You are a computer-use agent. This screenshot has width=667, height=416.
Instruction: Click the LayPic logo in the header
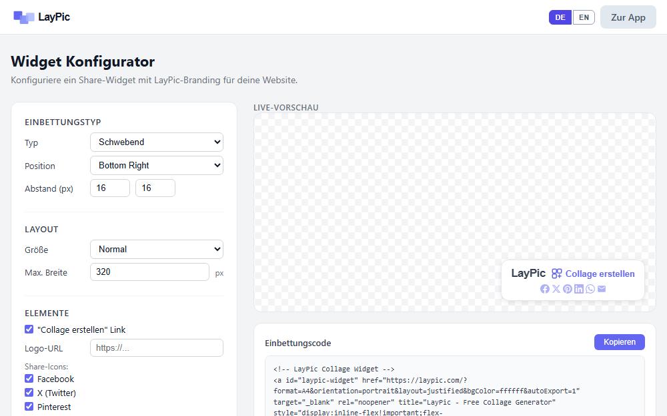(24, 17)
